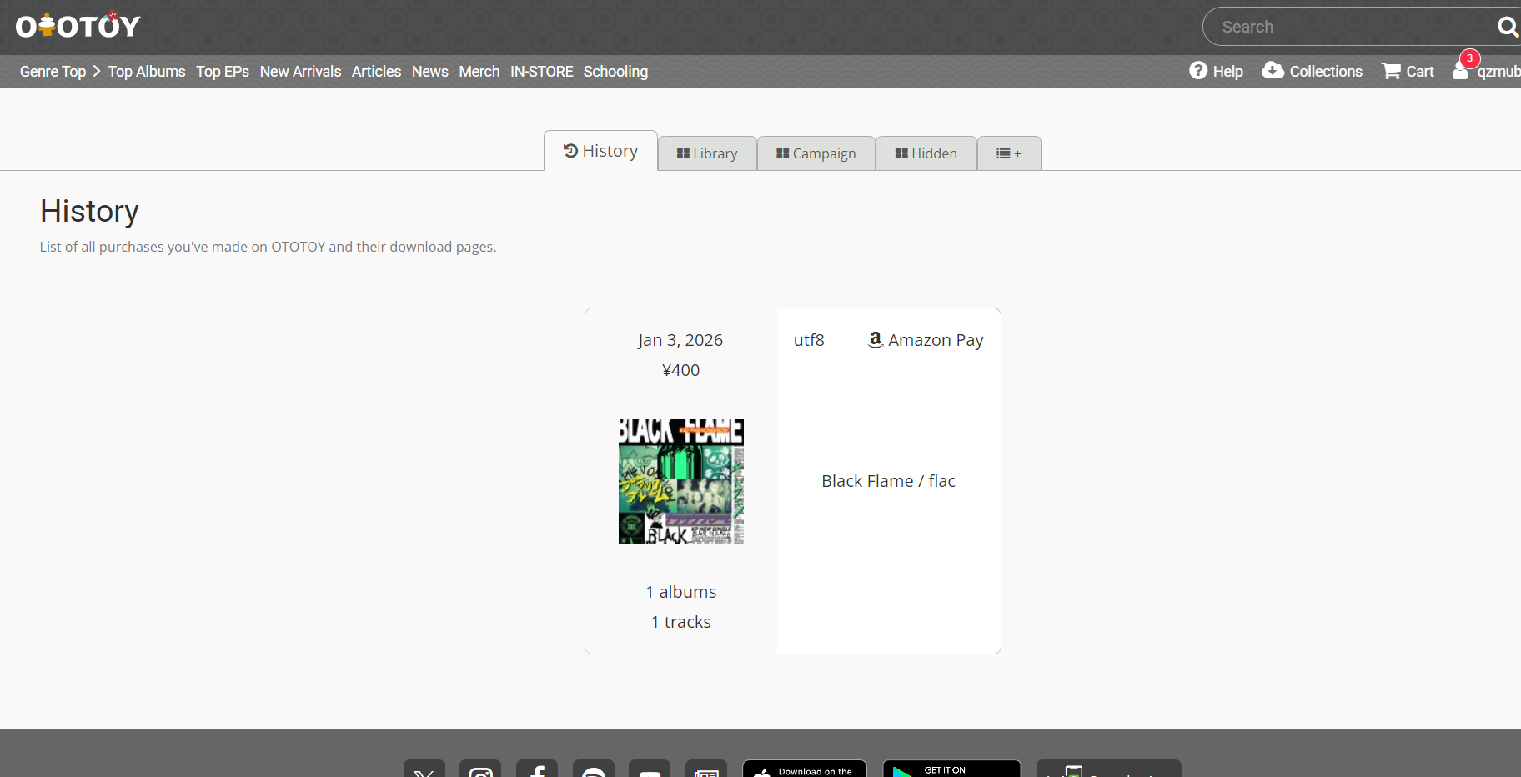Switch to the Hidden tab

tap(926, 153)
